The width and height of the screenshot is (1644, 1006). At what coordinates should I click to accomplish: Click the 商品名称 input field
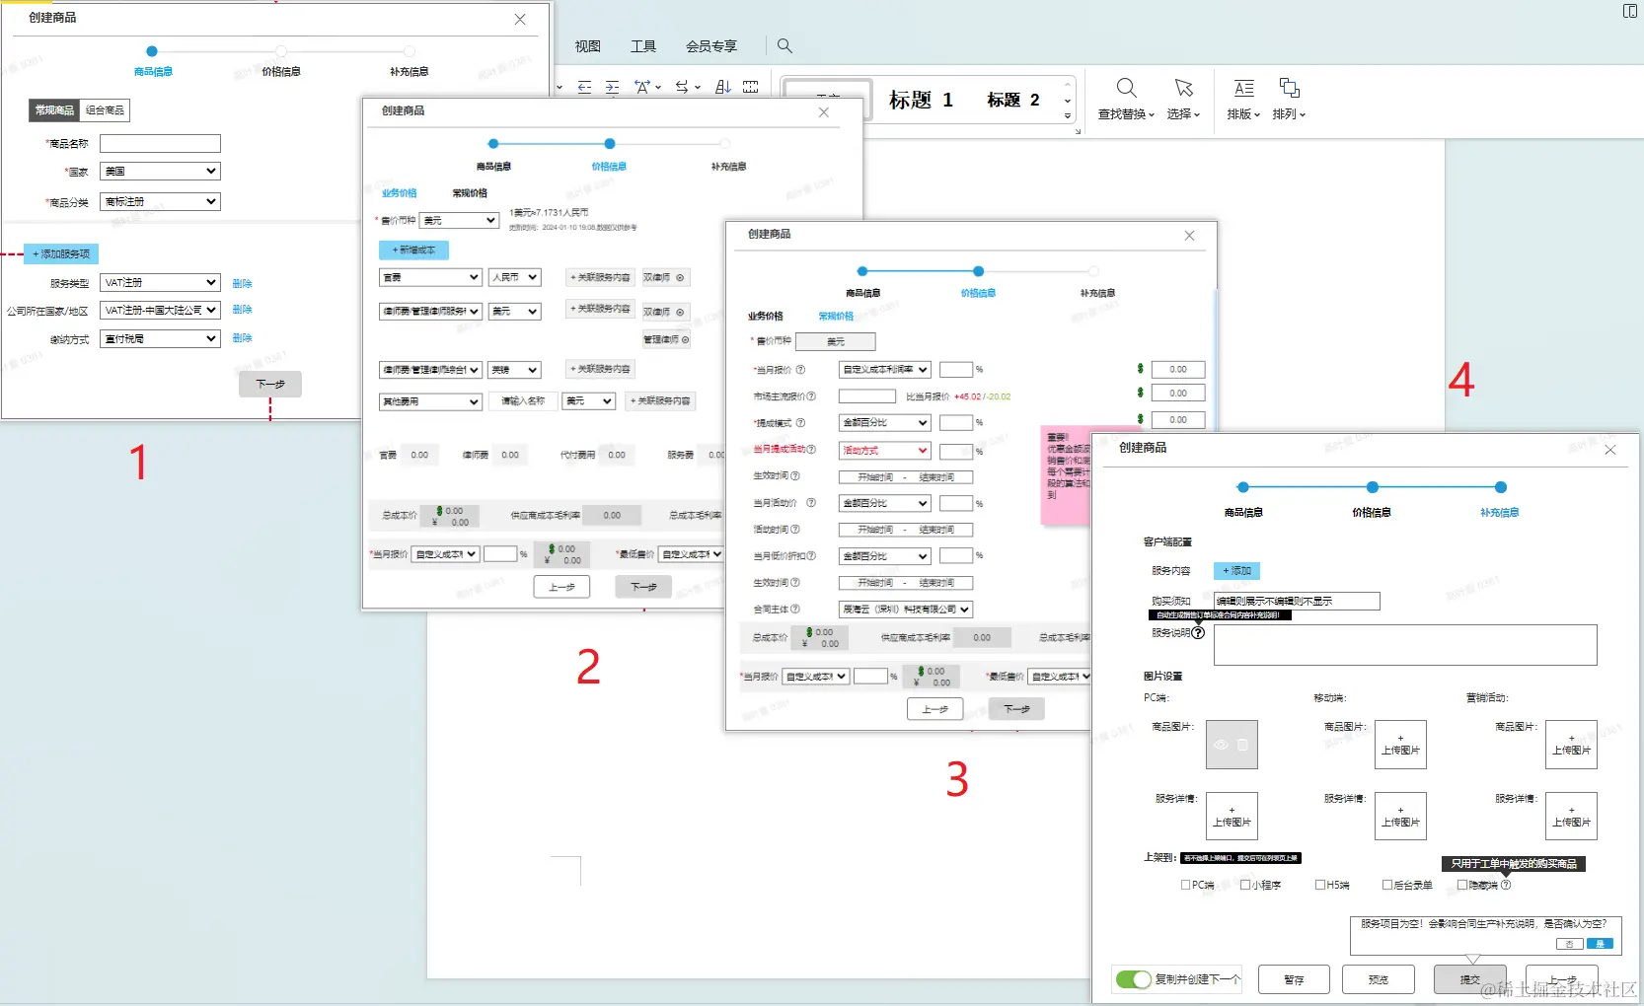(160, 144)
